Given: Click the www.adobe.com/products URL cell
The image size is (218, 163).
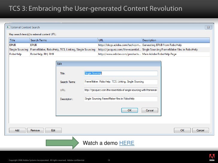Looking at the screenshot, I should pos(120,54).
